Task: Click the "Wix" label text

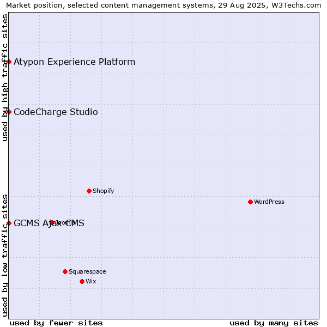Action: (x=90, y=282)
